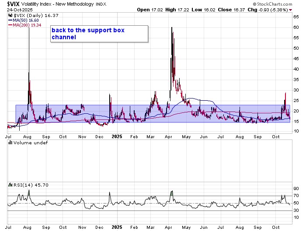Click the Dec label under the RSI panel

100,227
